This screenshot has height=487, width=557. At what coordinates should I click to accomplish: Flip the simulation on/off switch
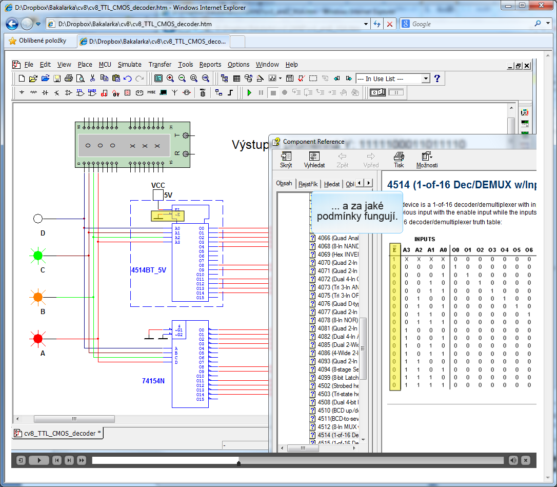tap(377, 93)
